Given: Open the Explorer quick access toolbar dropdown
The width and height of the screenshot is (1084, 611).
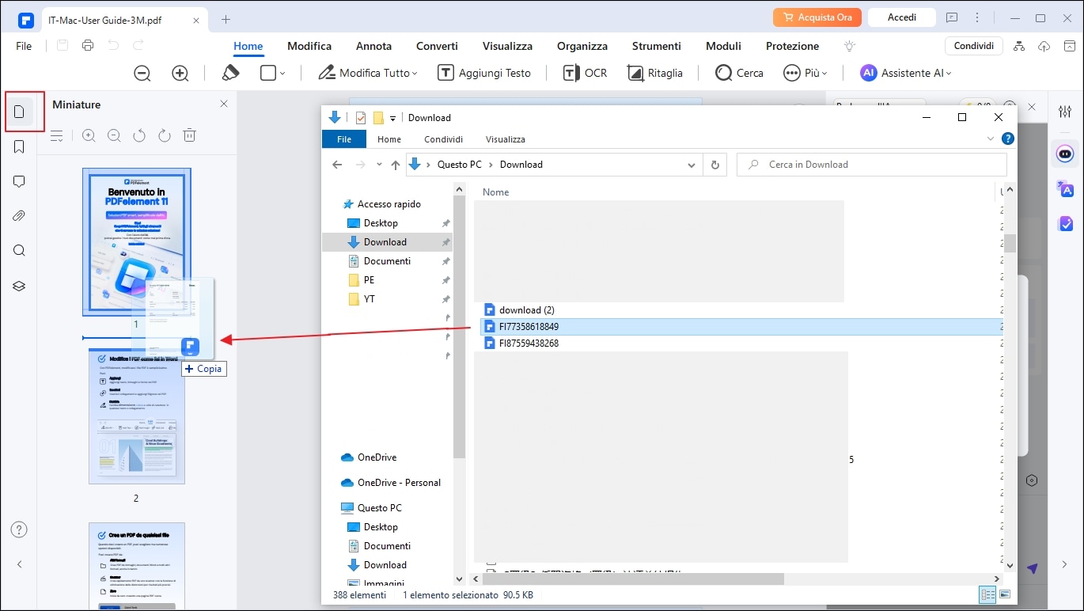Looking at the screenshot, I should coord(393,118).
